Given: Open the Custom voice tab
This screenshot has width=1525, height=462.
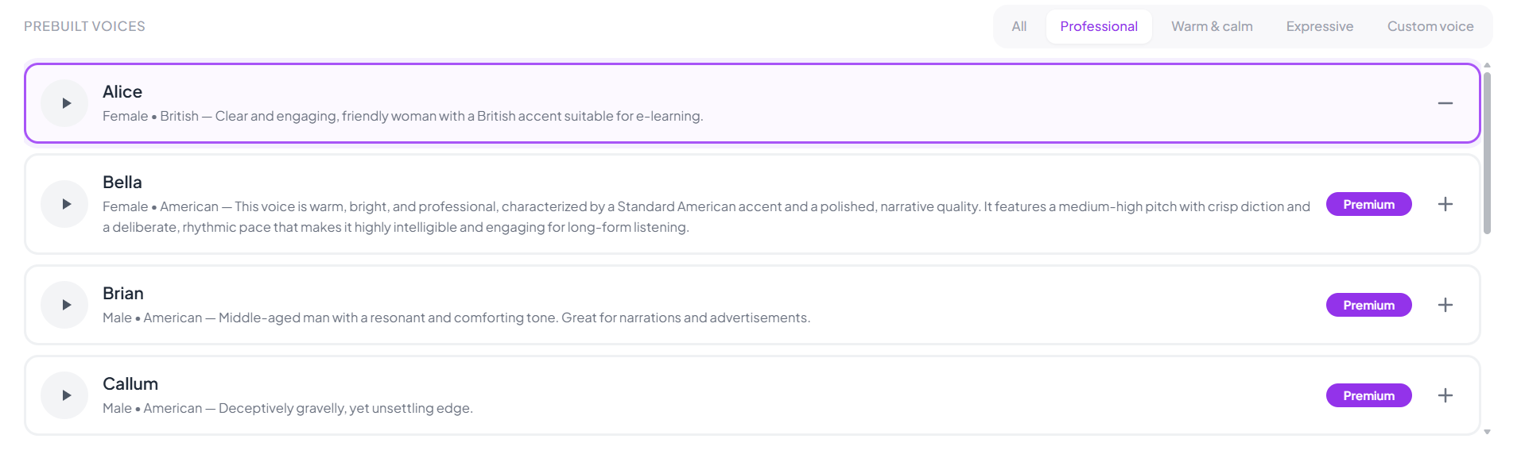Looking at the screenshot, I should (x=1430, y=26).
